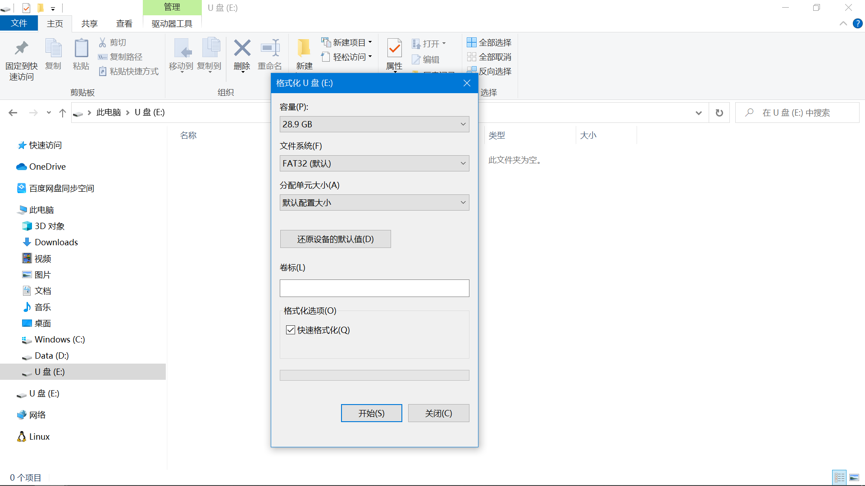Expand the allocation unit size dropdown
The width and height of the screenshot is (865, 486).
374,202
